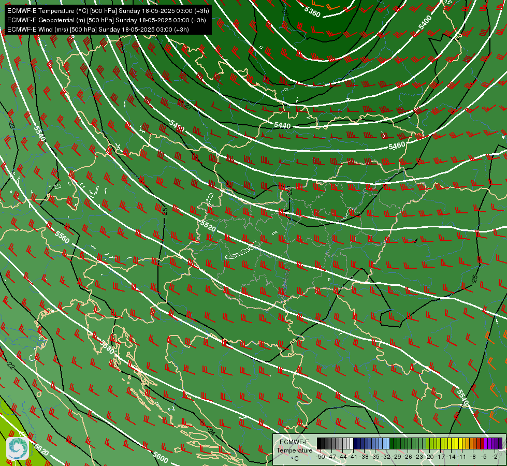Select the ECMWF-E Geopotential 500 hPa header line
Viewport: 507px width, 466px height.
coord(106,20)
